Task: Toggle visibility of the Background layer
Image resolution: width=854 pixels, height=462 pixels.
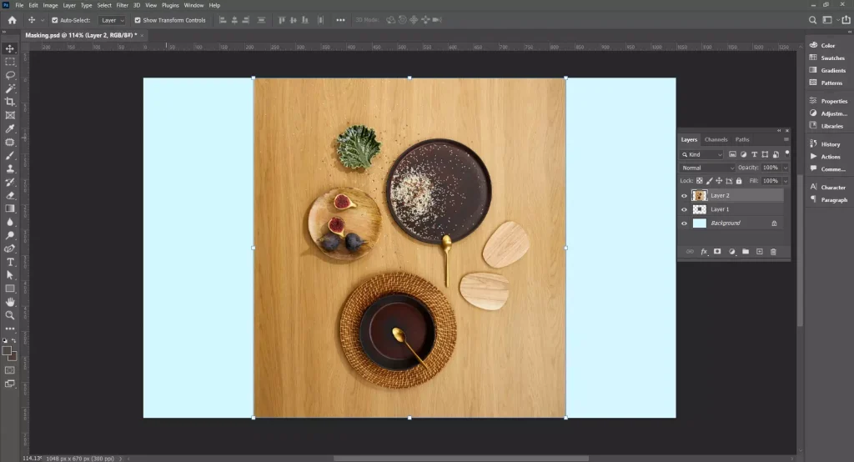Action: coord(685,223)
